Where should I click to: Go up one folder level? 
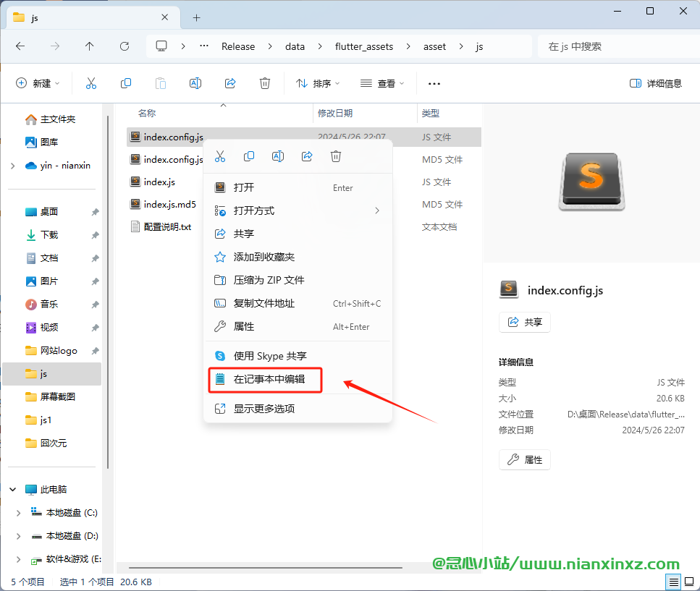[x=89, y=46]
